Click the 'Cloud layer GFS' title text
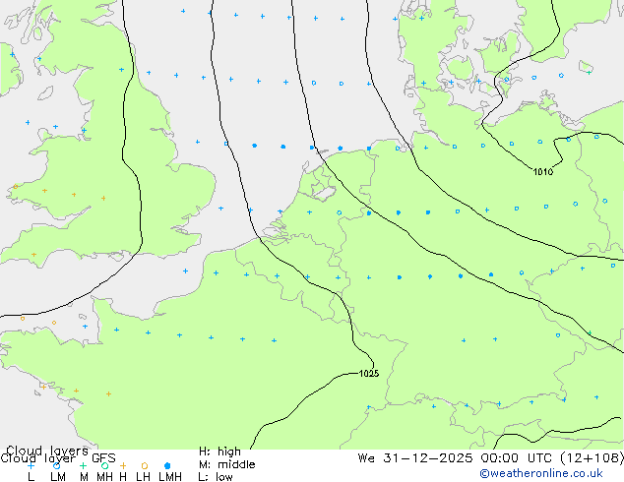 coord(58,458)
